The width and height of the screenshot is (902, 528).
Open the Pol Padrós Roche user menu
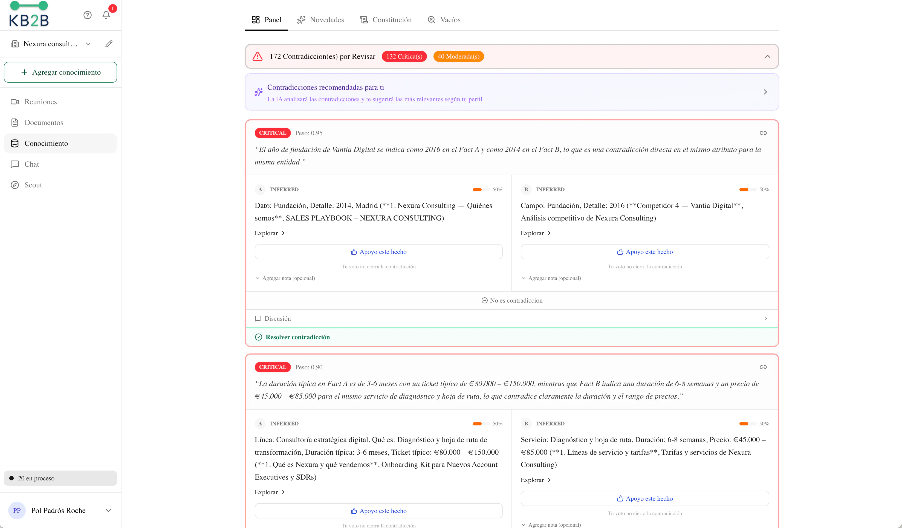point(60,510)
